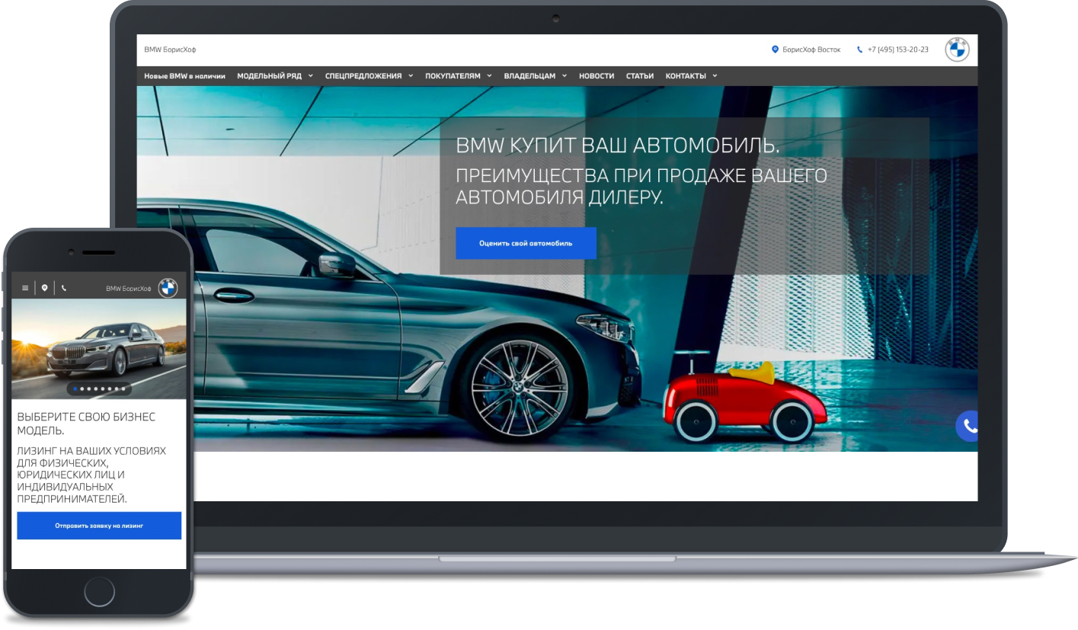
Task: Open the КОНТАКТЫ menu
Action: [x=686, y=76]
